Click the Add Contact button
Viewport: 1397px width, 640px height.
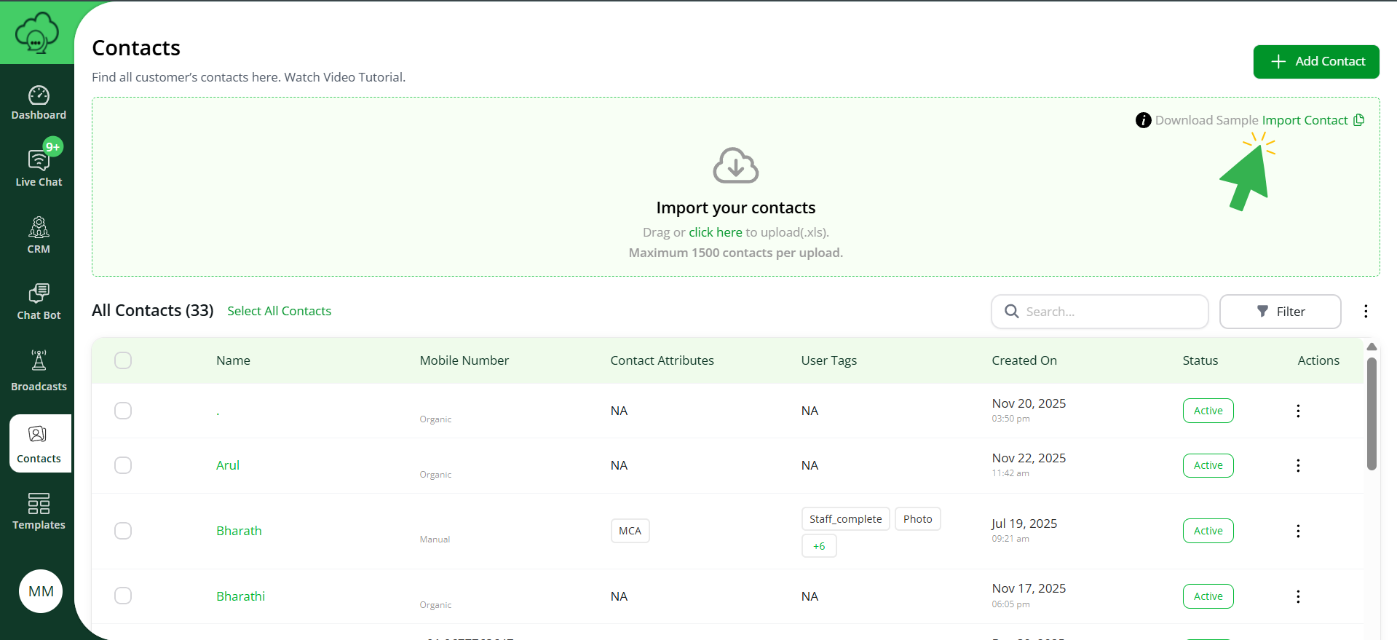pyautogui.click(x=1315, y=62)
